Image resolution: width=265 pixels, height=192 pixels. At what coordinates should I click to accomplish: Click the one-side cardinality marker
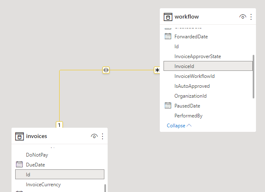click(59, 124)
